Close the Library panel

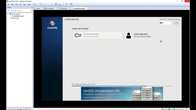pos(32,7)
